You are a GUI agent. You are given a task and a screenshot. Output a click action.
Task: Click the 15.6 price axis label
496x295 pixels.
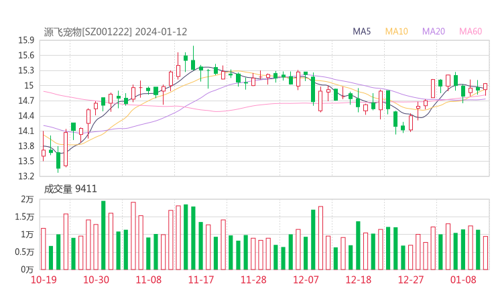click(26, 56)
